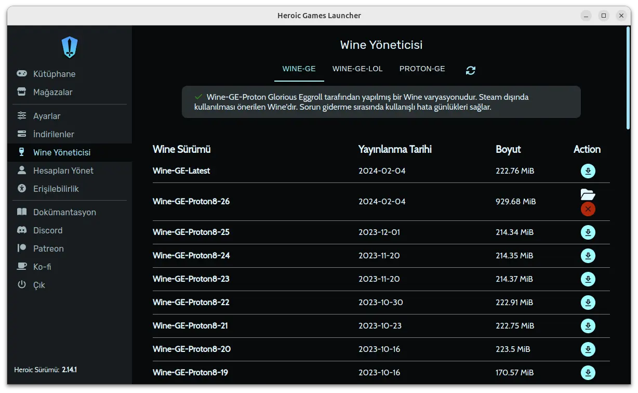Download Wine-GE-Proton8-19

[588, 373]
